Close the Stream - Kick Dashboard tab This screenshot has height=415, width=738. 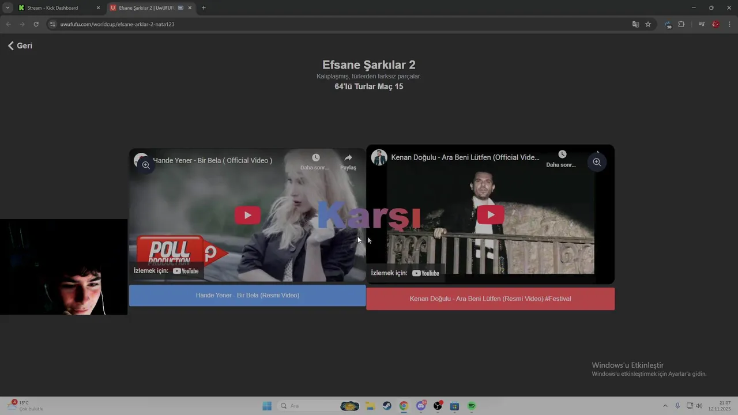click(98, 8)
